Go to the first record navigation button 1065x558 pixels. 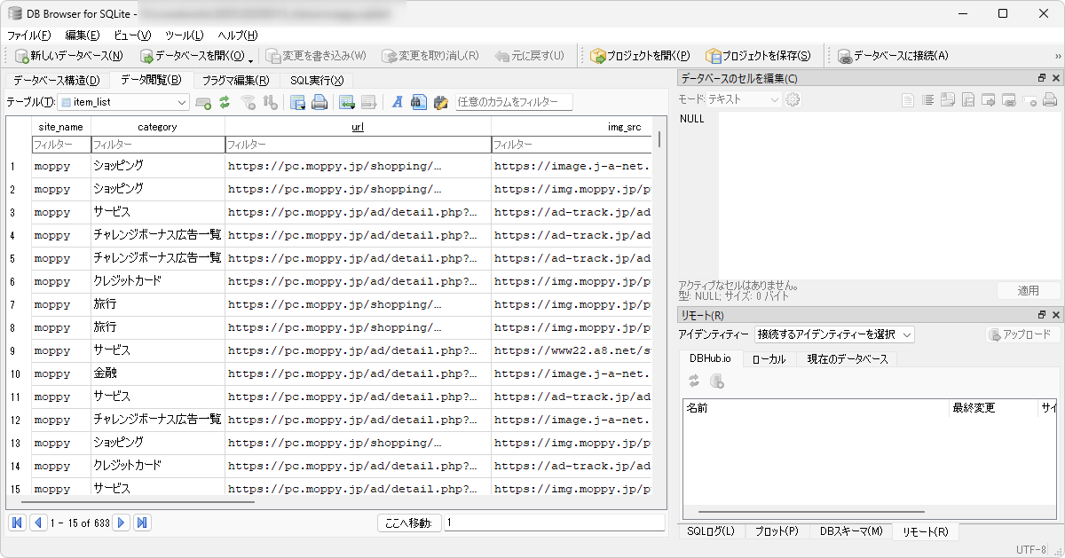tap(17, 523)
